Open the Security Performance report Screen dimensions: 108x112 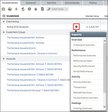(x=84, y=66)
